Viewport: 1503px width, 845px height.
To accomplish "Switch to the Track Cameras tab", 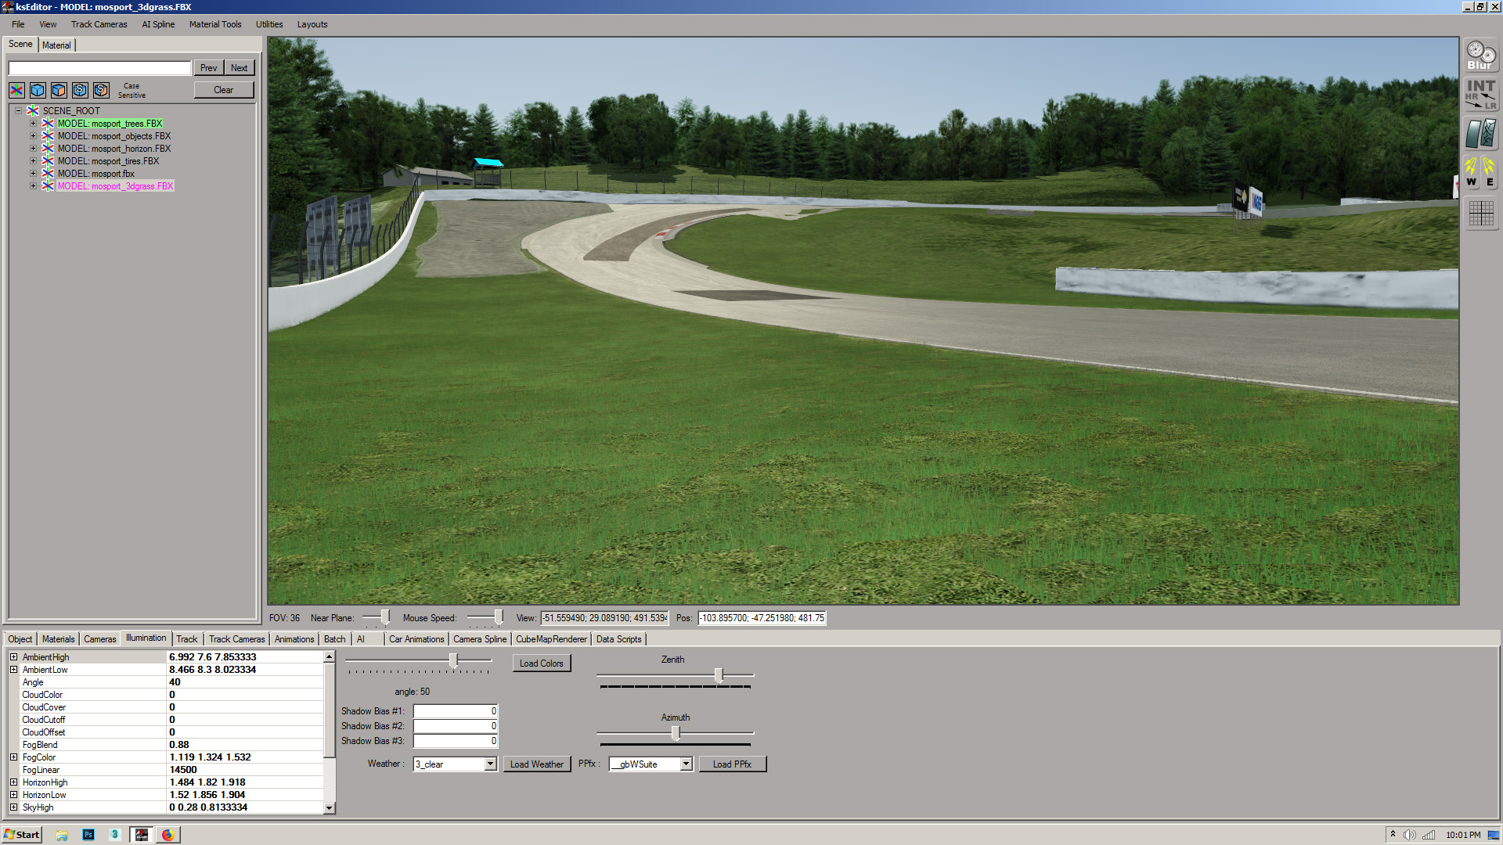I will point(236,639).
